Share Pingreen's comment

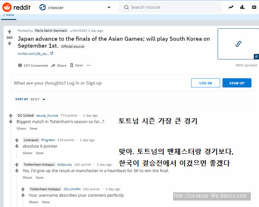click(x=28, y=153)
